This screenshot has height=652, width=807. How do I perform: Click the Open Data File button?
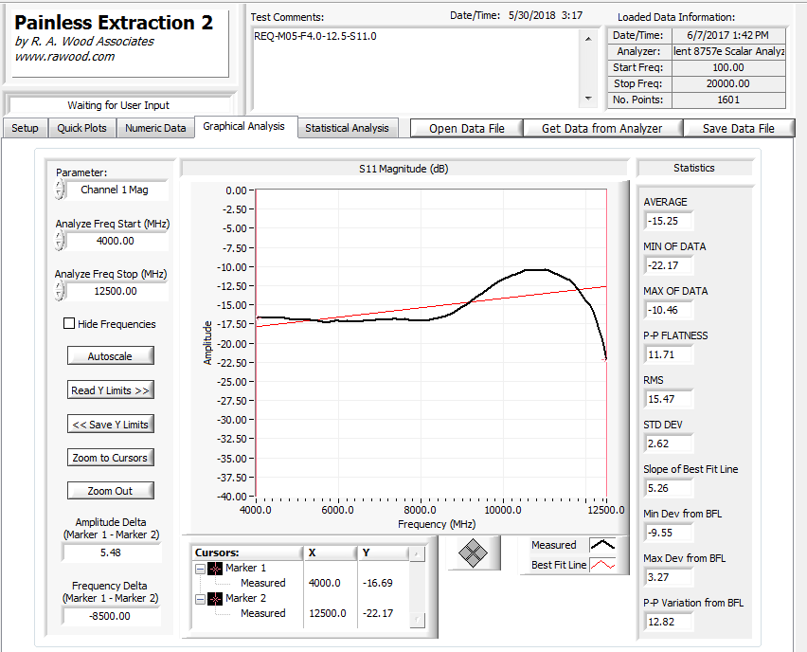[467, 129]
